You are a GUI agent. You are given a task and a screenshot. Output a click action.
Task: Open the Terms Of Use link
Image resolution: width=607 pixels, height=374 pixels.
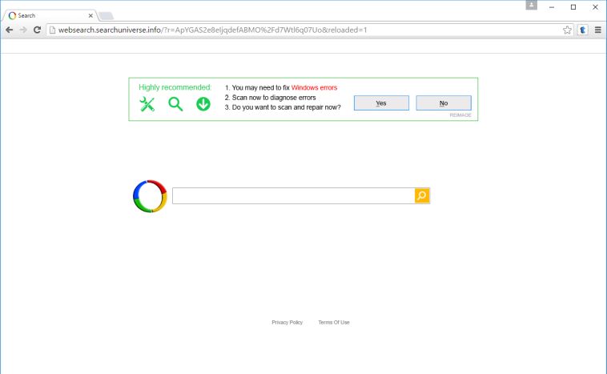(x=334, y=322)
